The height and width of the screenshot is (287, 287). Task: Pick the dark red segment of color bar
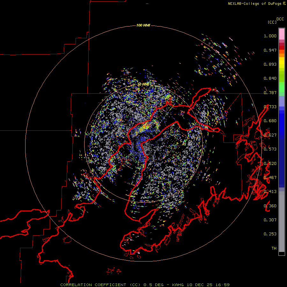(282, 46)
